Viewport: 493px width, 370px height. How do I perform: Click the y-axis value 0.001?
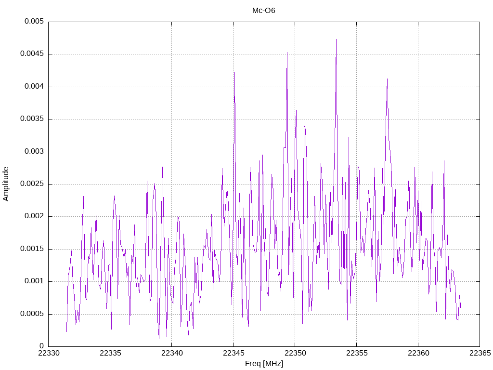(34, 281)
